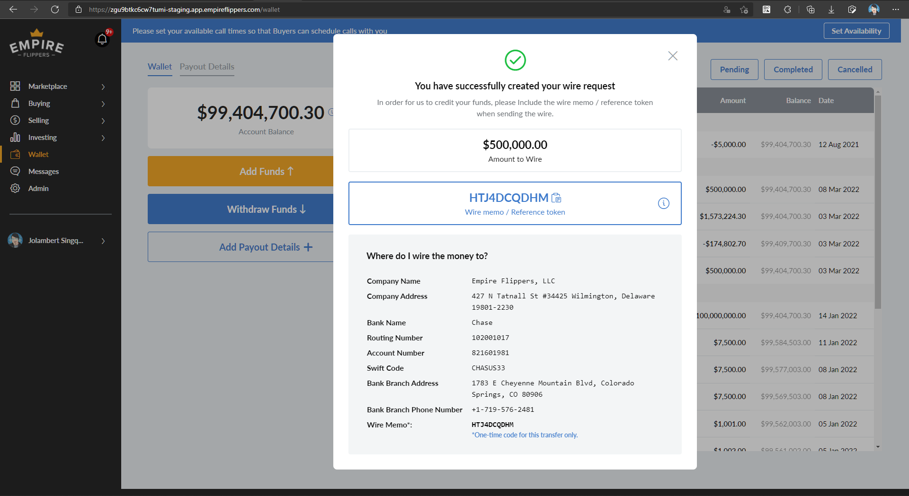The image size is (909, 496).
Task: Expand the Selling menu chevron
Action: click(103, 121)
